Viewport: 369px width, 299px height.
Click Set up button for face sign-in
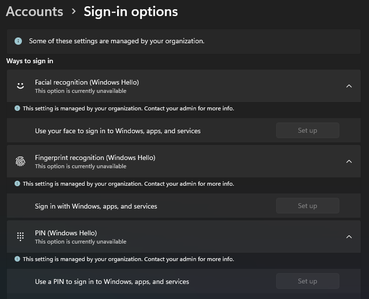tap(308, 130)
